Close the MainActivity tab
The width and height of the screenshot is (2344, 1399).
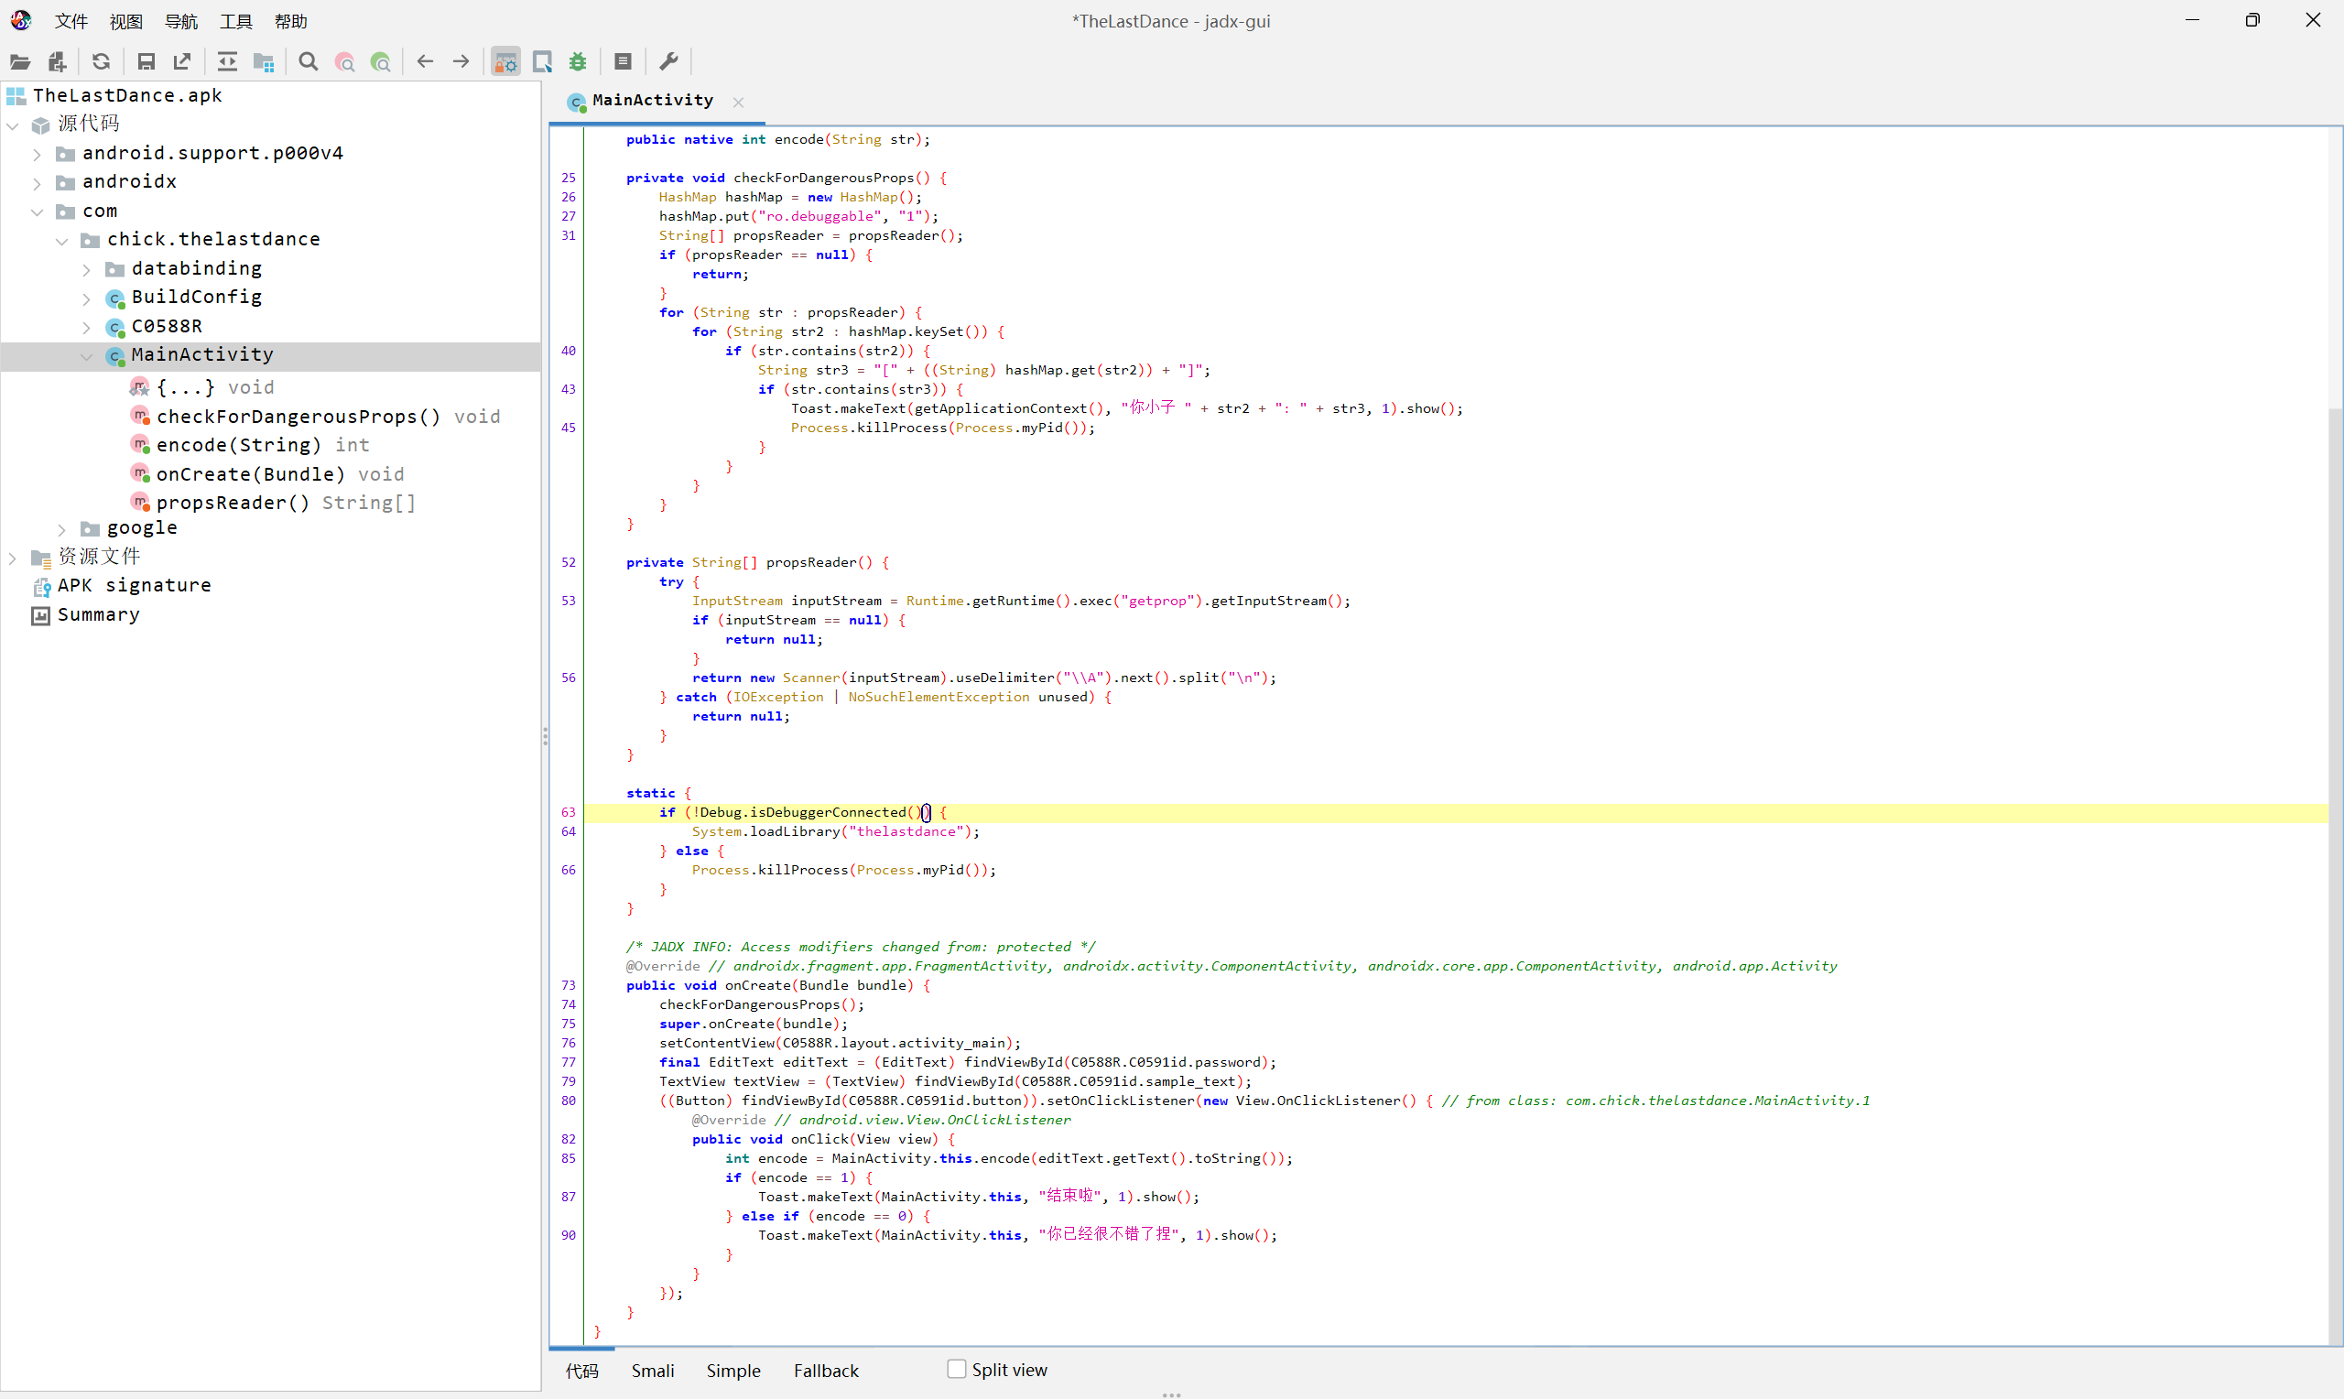[x=738, y=102]
